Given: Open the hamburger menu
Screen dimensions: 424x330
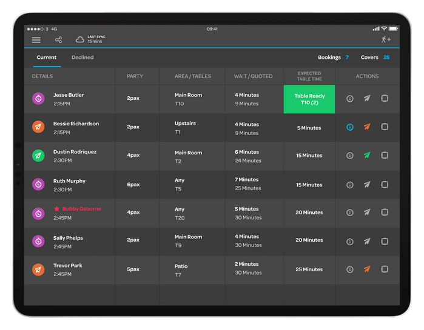Looking at the screenshot, I should [36, 40].
